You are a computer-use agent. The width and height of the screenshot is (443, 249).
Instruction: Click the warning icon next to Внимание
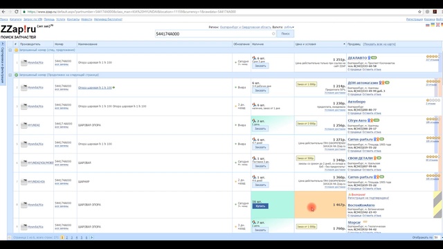350,194
